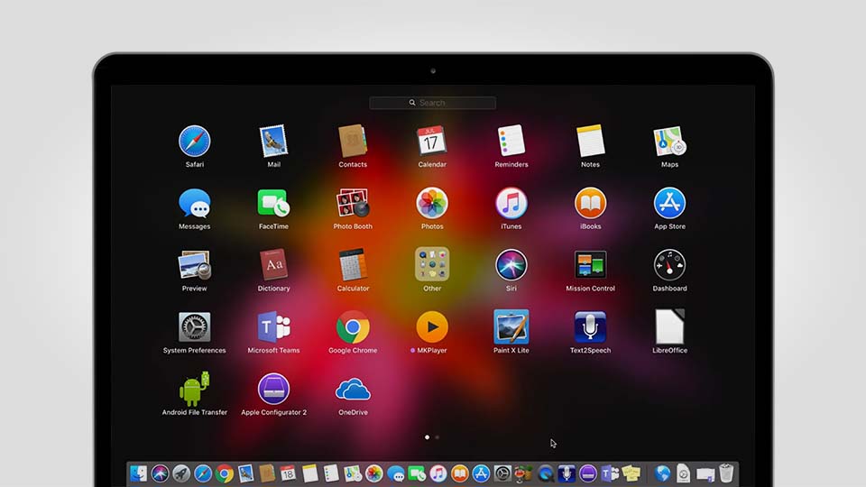Launch Android File Transfer

pyautogui.click(x=195, y=389)
